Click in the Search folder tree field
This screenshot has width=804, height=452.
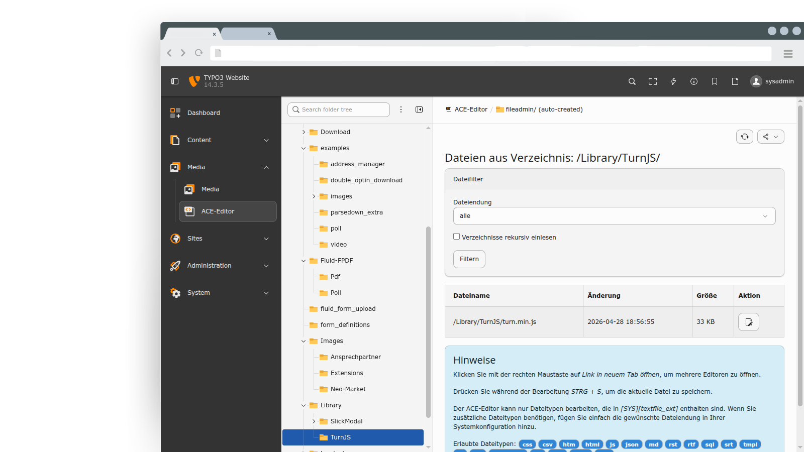tap(339, 109)
